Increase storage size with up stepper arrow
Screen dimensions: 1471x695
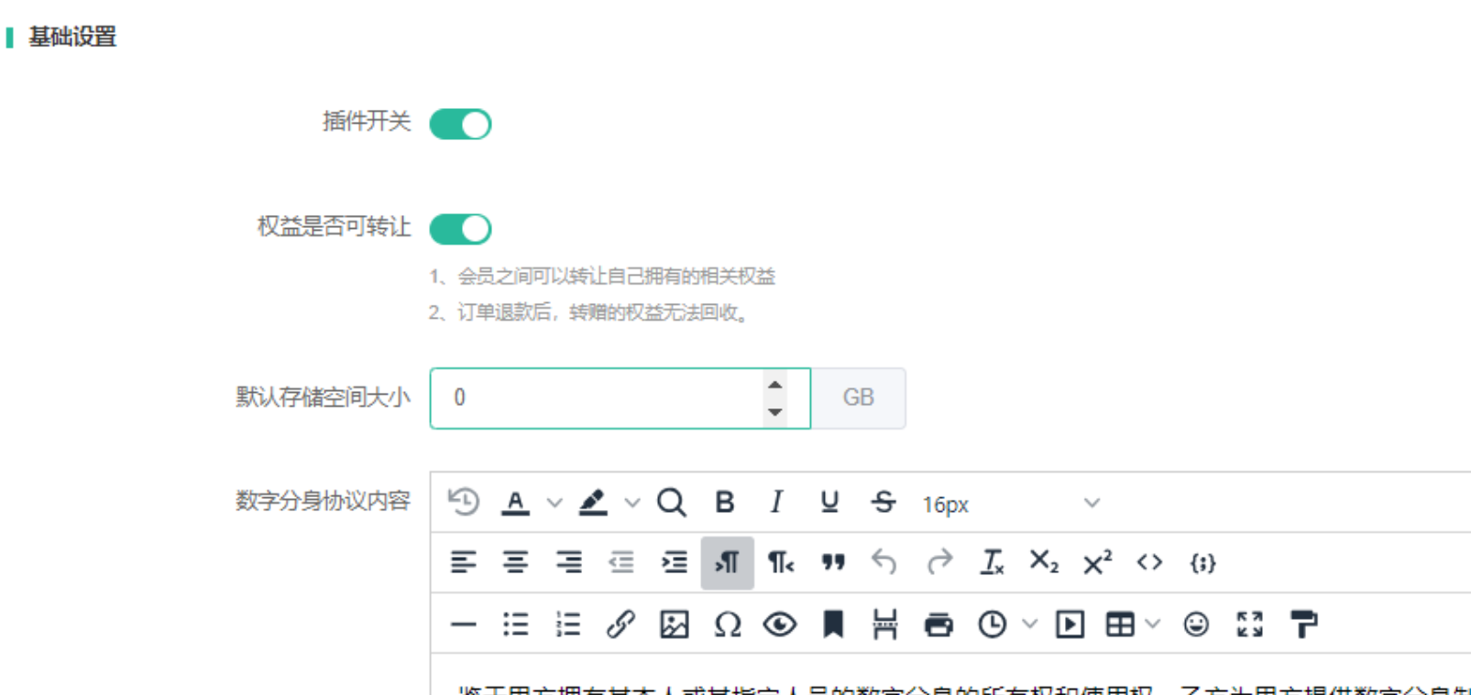(775, 385)
